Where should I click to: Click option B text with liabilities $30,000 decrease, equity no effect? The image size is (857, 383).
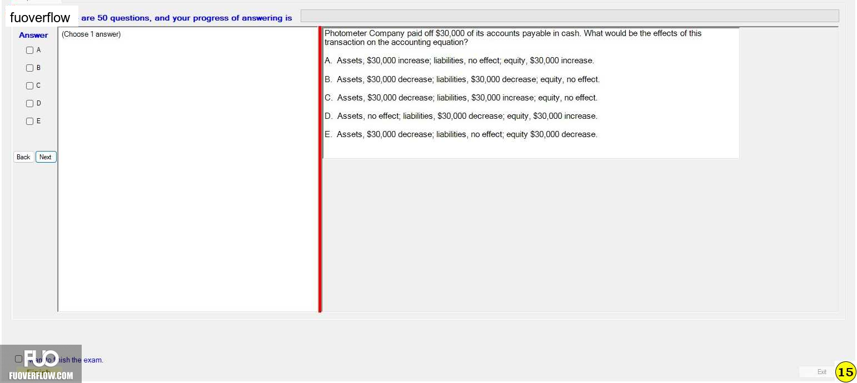462,79
